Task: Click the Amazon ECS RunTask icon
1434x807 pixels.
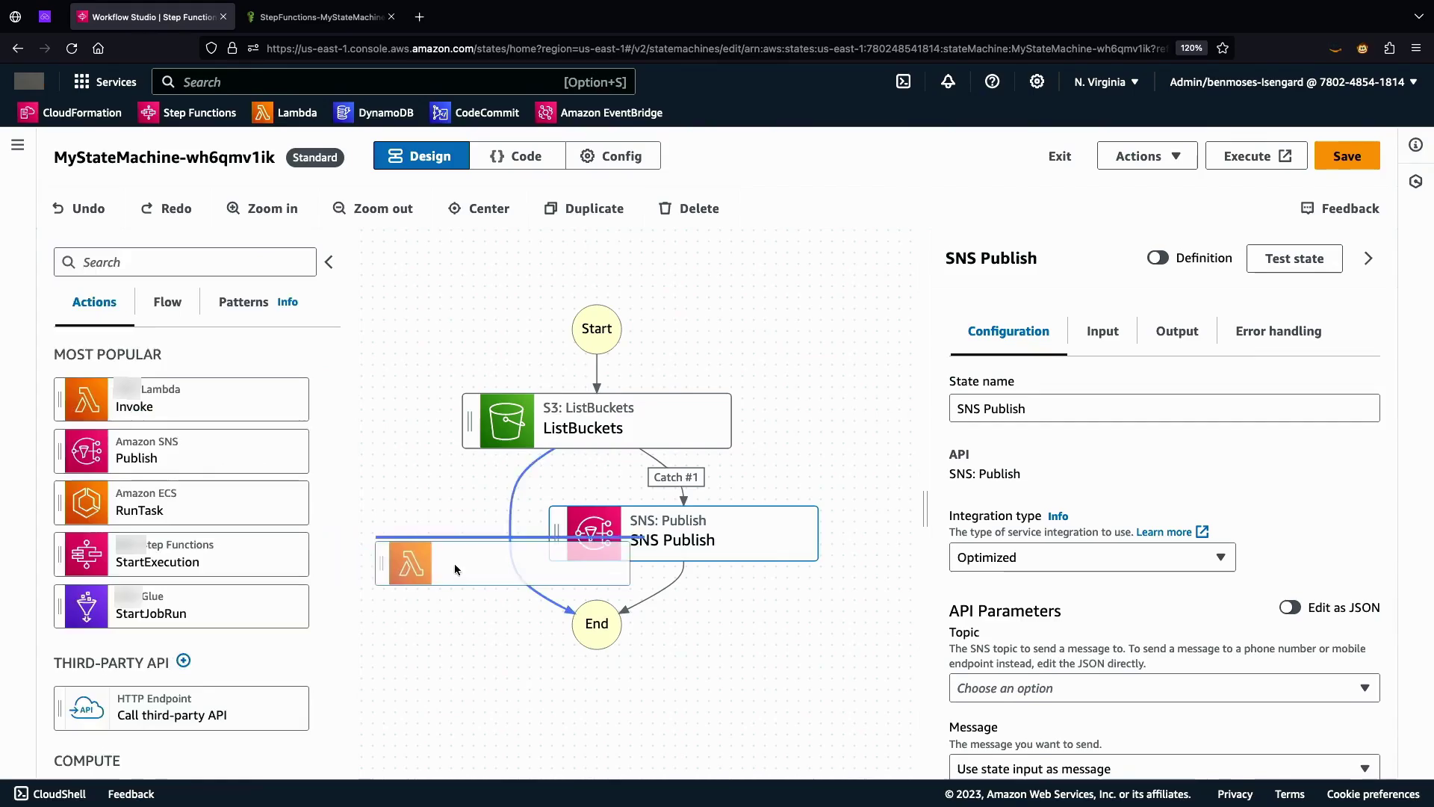Action: point(87,502)
